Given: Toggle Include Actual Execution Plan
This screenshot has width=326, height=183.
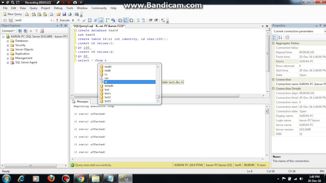Looking at the screenshot, I should (107, 20).
